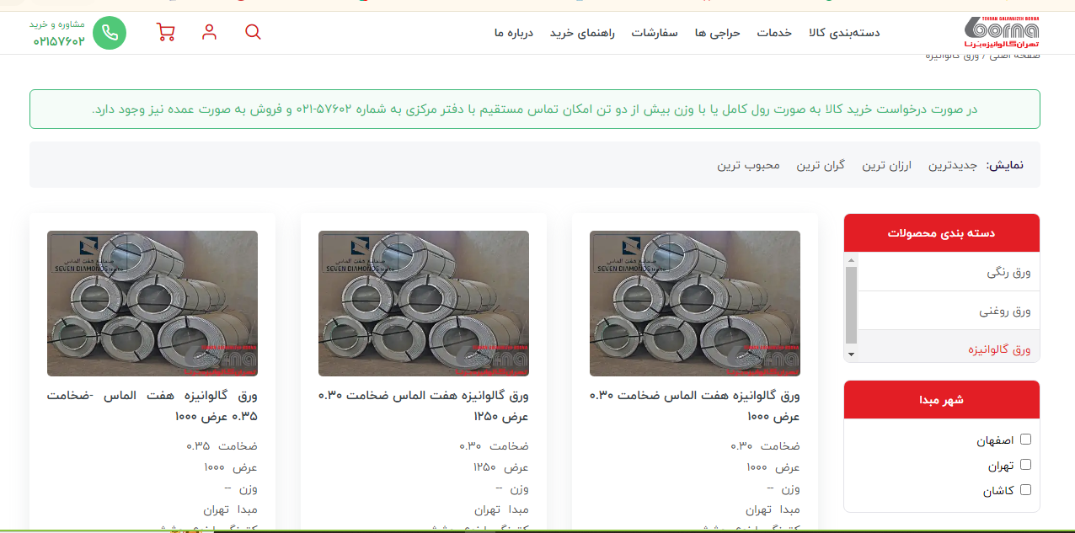This screenshot has width=1075, height=533.
Task: Open the ضخامت ۰.۳۰ عرض ۱۲۵۰ product image
Action: click(424, 303)
